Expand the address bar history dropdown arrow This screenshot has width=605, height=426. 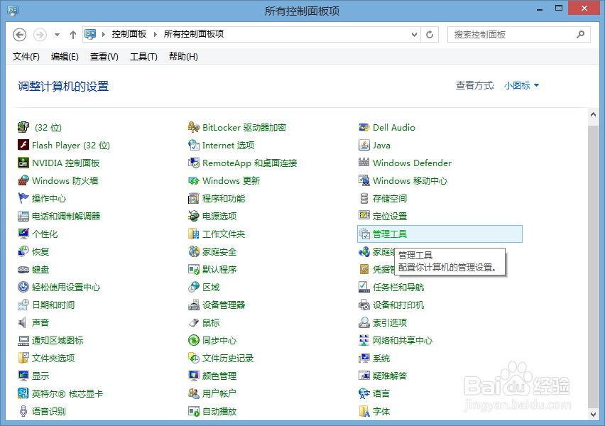tap(414, 34)
